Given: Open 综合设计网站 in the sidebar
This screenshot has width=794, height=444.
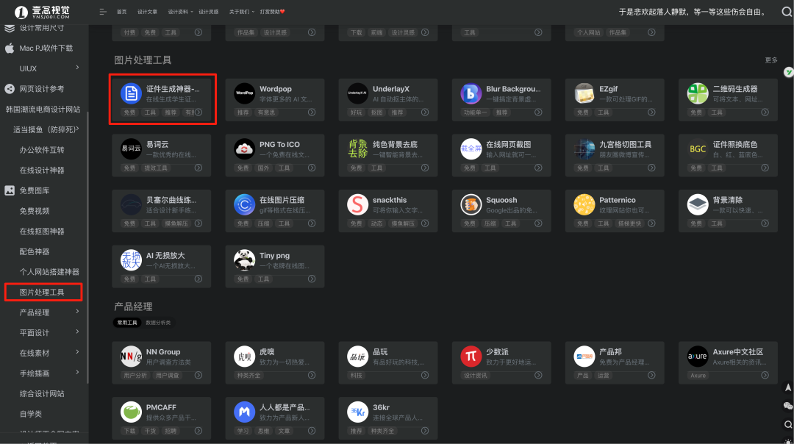Looking at the screenshot, I should click(42, 393).
